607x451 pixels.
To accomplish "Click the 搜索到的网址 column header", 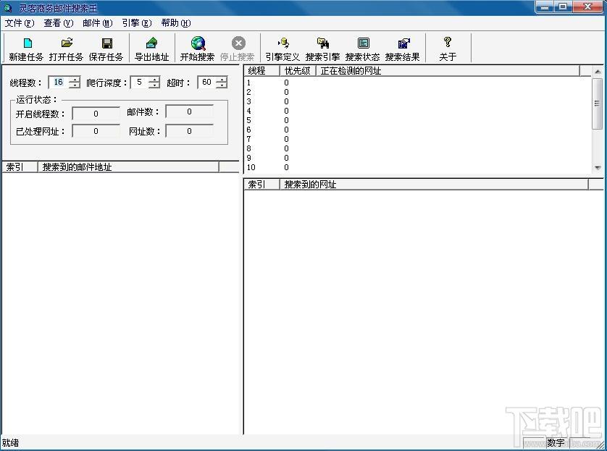I will tap(434, 185).
